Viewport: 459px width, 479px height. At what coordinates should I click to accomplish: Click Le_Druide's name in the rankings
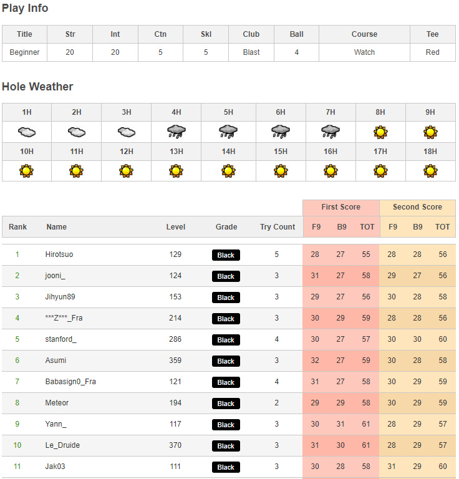(x=62, y=445)
